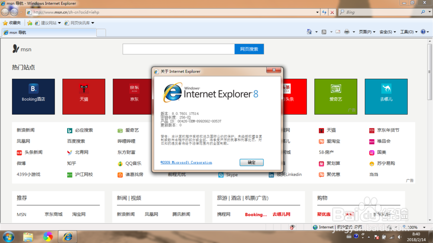Click the colorful pinwheel taskbar icon
Screen dimensions: 433x243
tap(48, 237)
